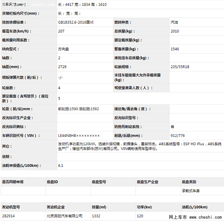
Task: Select the fuel consumption value 6.1
Action: coord(61,166)
